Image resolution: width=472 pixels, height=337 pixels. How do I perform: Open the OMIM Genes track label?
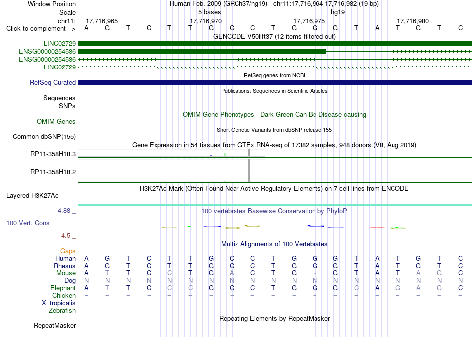56,122
